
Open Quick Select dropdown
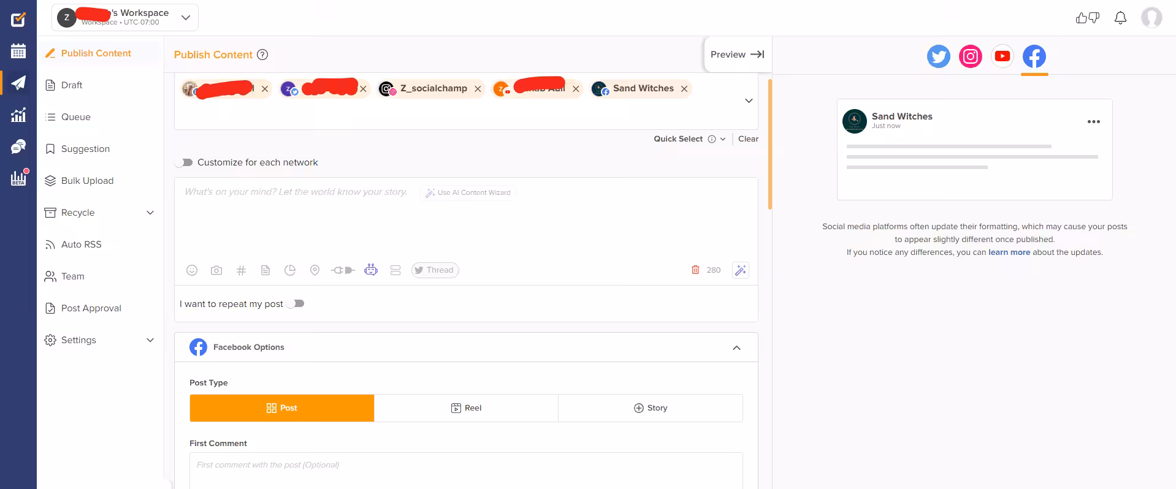(x=690, y=139)
